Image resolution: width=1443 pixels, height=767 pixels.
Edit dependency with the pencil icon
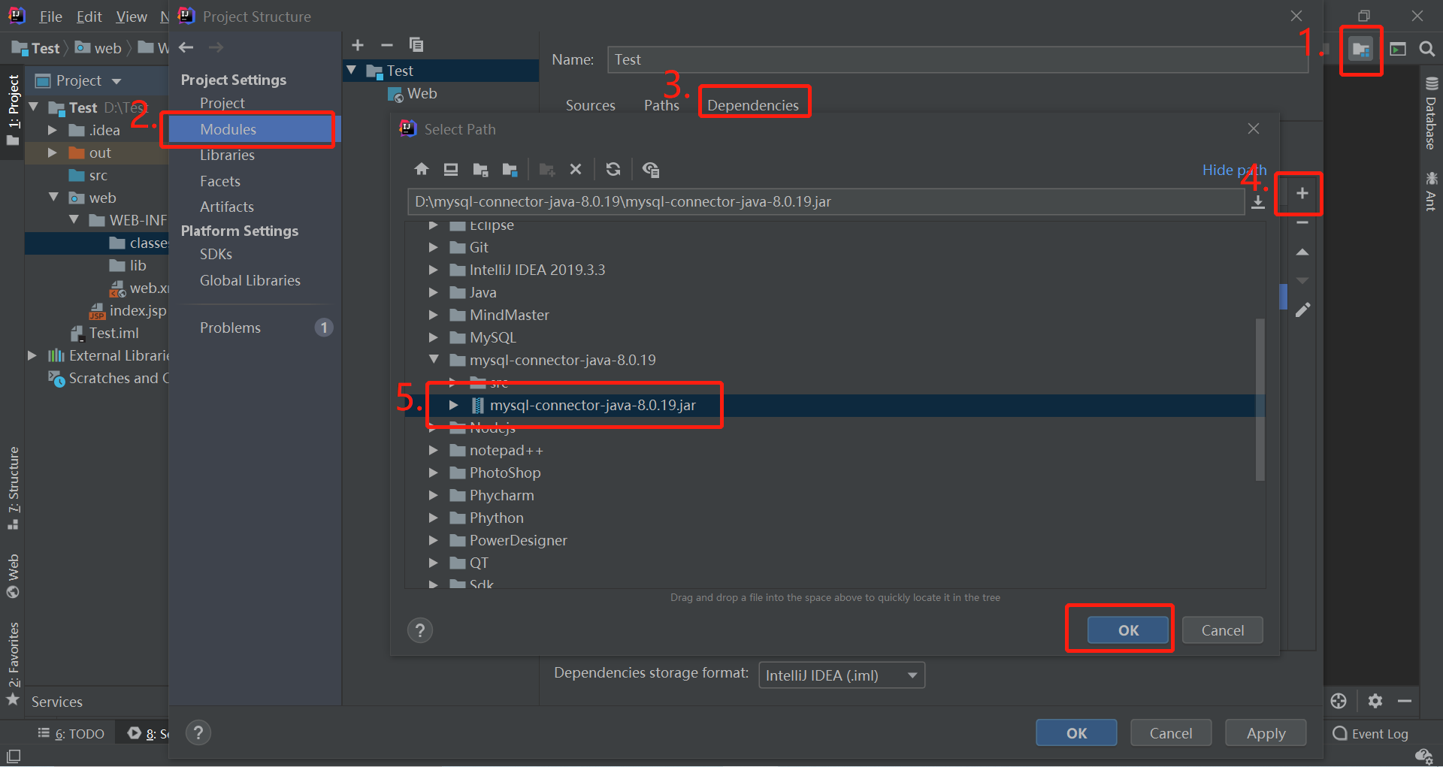pos(1302,310)
